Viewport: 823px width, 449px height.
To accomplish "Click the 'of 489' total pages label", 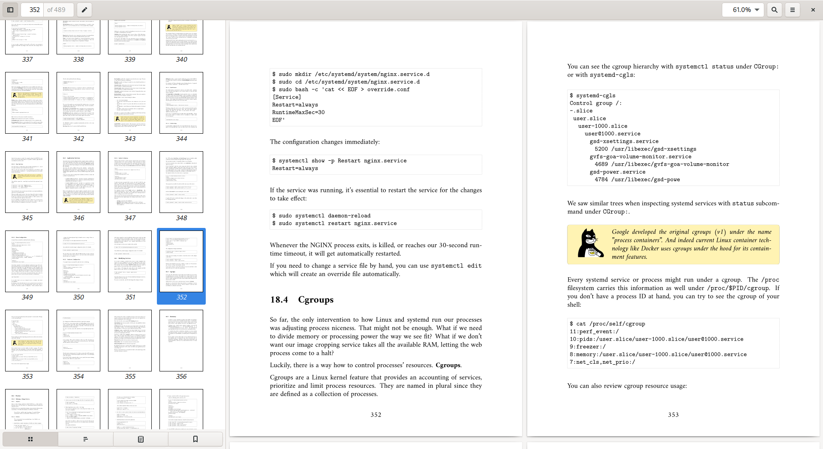I will tap(56, 10).
